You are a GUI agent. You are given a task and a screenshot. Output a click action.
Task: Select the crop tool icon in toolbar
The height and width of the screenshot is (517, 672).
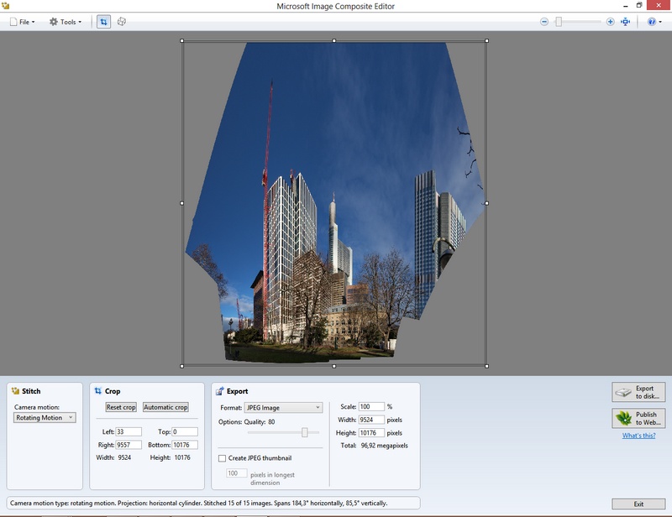(103, 22)
